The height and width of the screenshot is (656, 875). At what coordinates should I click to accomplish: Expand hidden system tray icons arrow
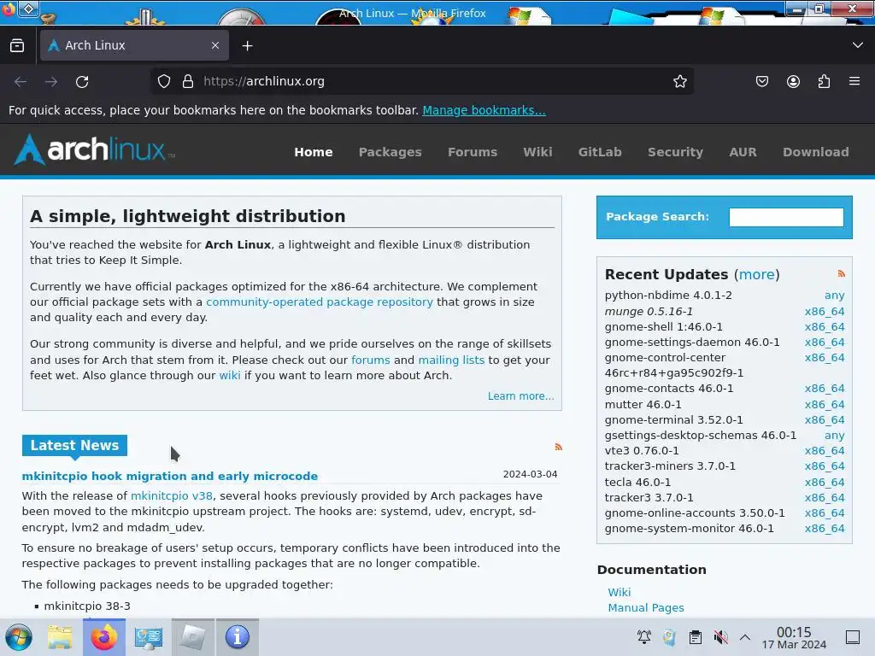745,637
